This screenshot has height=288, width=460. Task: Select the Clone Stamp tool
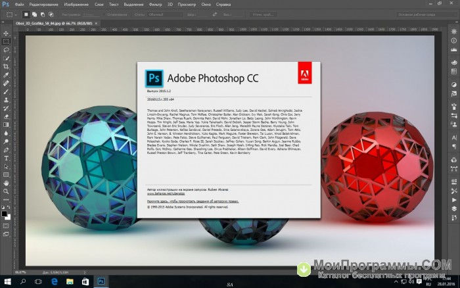(6, 100)
